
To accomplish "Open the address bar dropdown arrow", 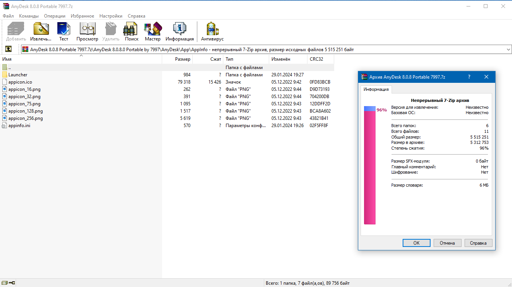I will pos(509,49).
